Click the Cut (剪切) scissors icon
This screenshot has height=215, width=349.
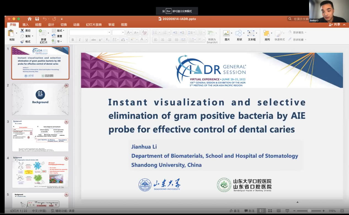pyautogui.click(x=22, y=31)
